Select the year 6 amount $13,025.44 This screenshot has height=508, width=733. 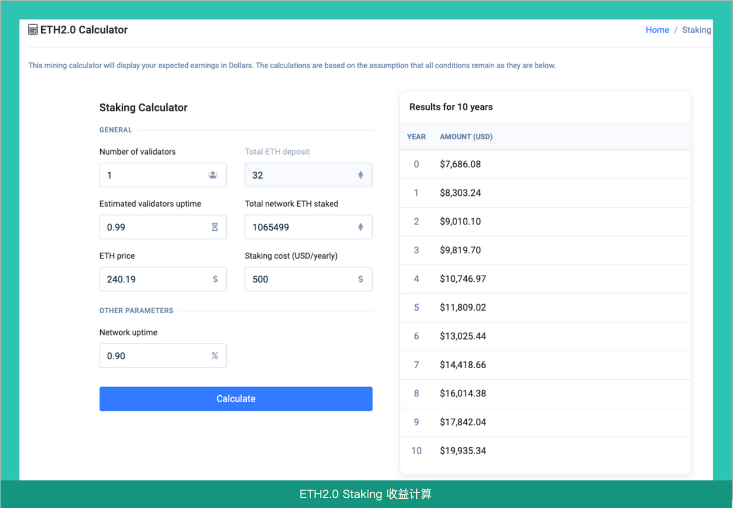463,336
